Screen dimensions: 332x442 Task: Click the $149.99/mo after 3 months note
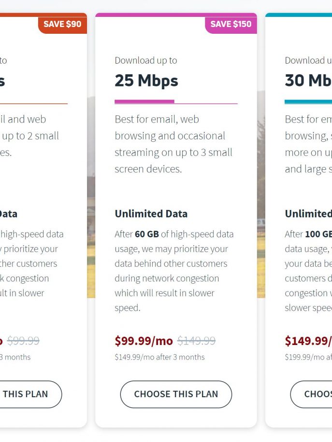click(x=159, y=357)
